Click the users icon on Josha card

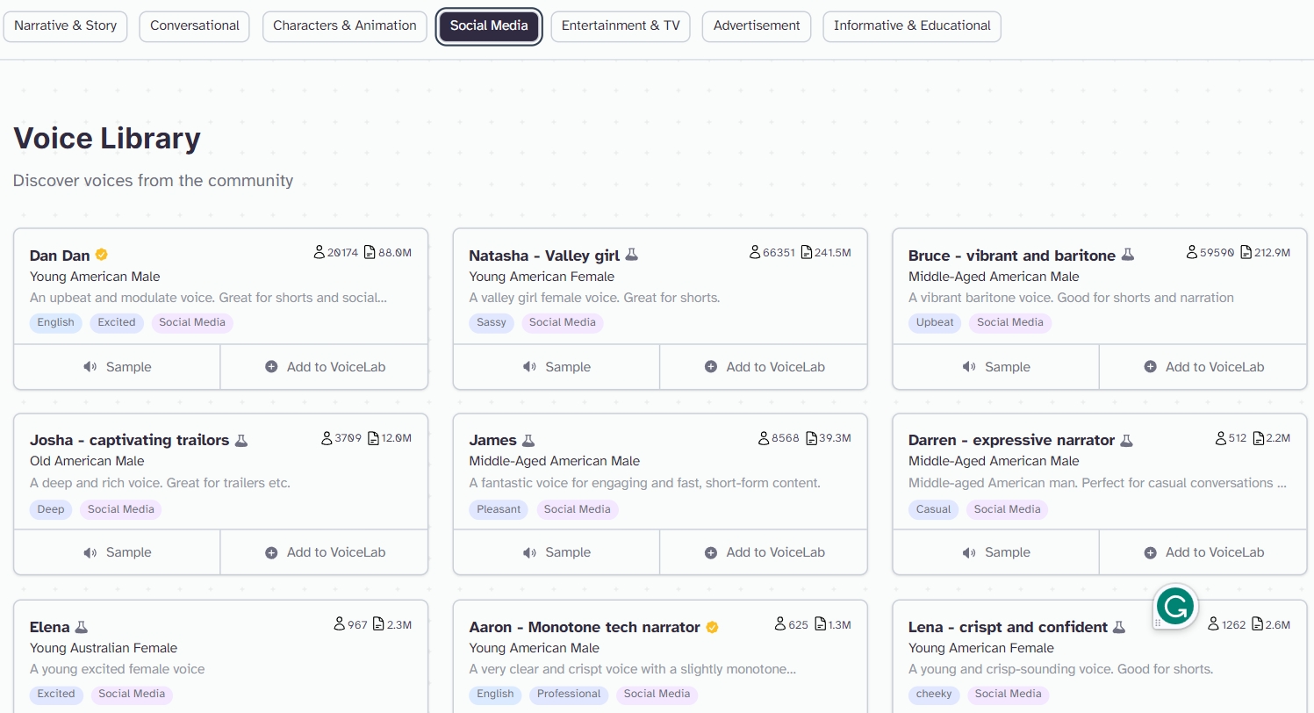coord(327,437)
